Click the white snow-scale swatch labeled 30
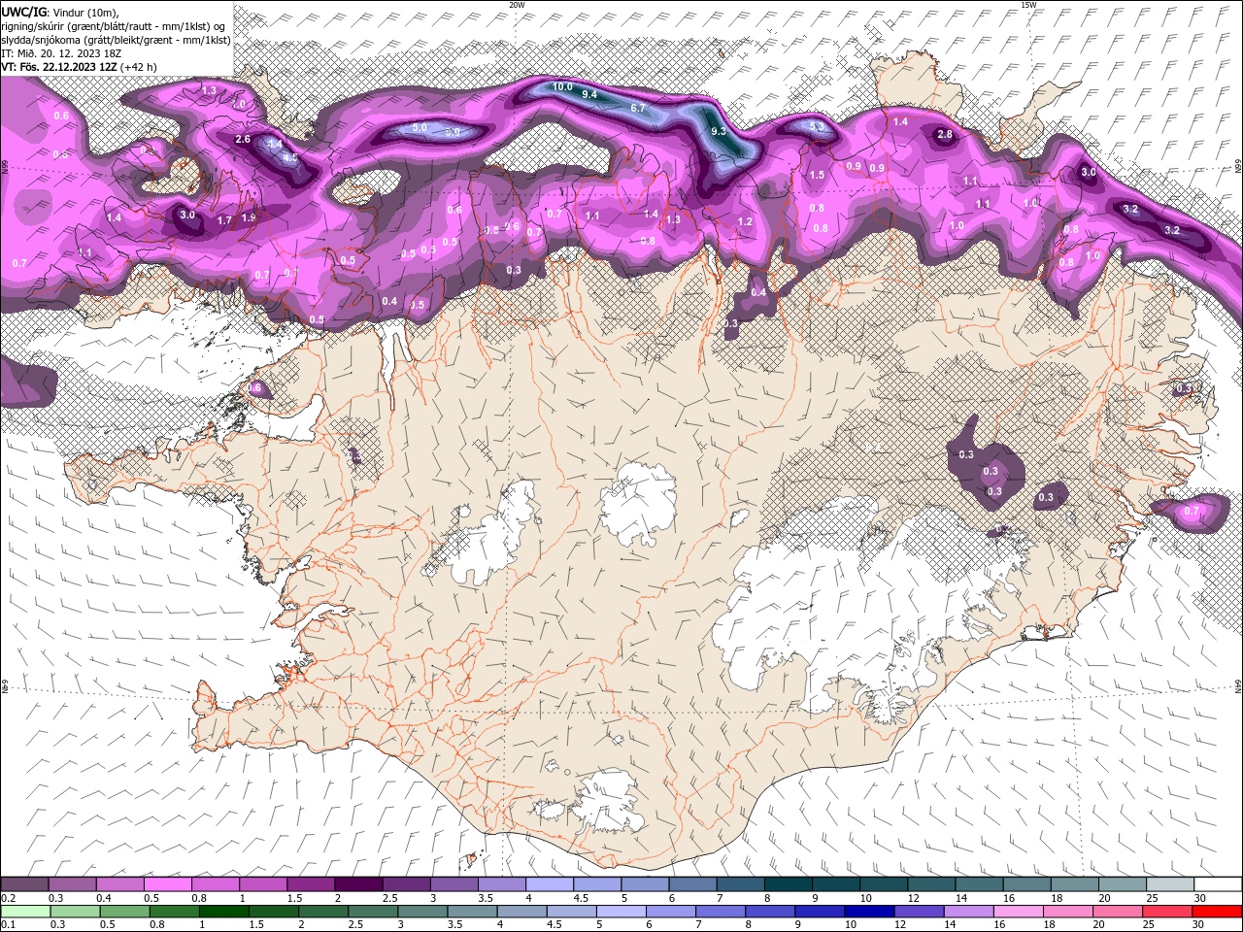This screenshot has width=1243, height=932. point(1217,884)
